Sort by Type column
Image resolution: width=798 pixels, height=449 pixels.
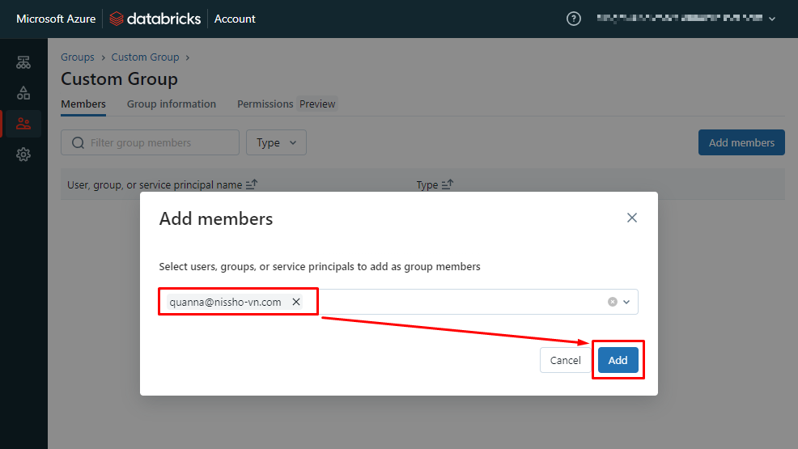[x=447, y=185]
